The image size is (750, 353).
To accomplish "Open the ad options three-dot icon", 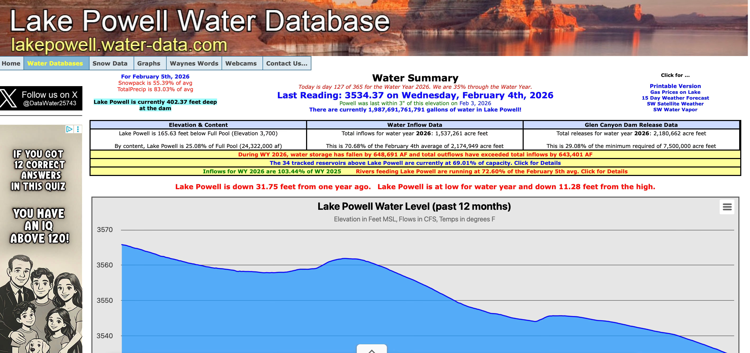I will 78,129.
